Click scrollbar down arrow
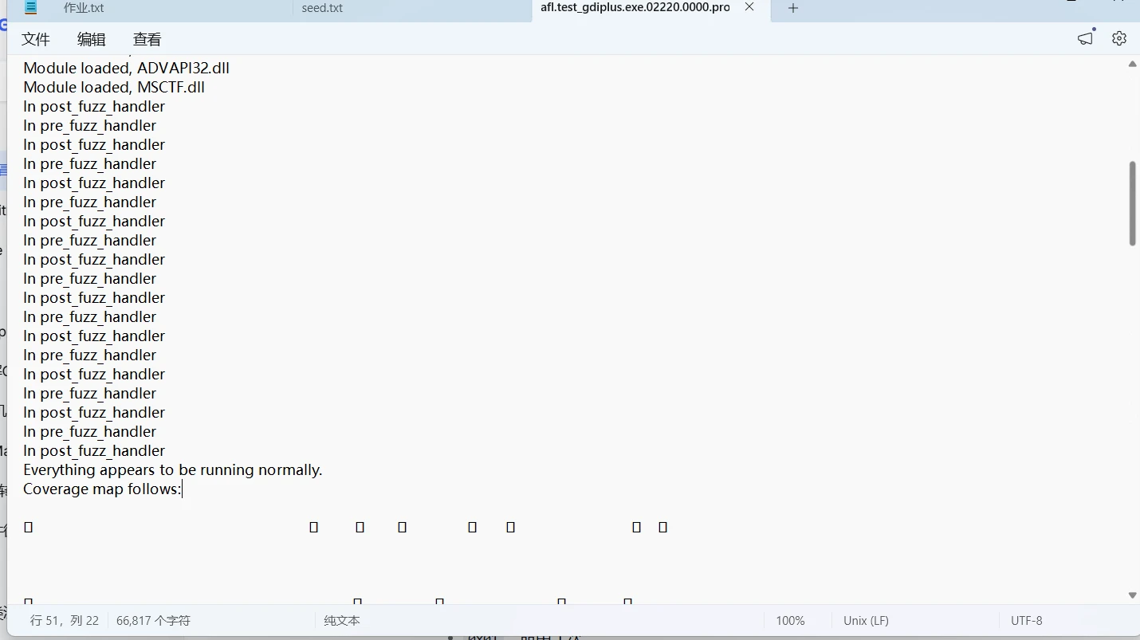Screen dimensions: 1140x640 coord(1132,595)
